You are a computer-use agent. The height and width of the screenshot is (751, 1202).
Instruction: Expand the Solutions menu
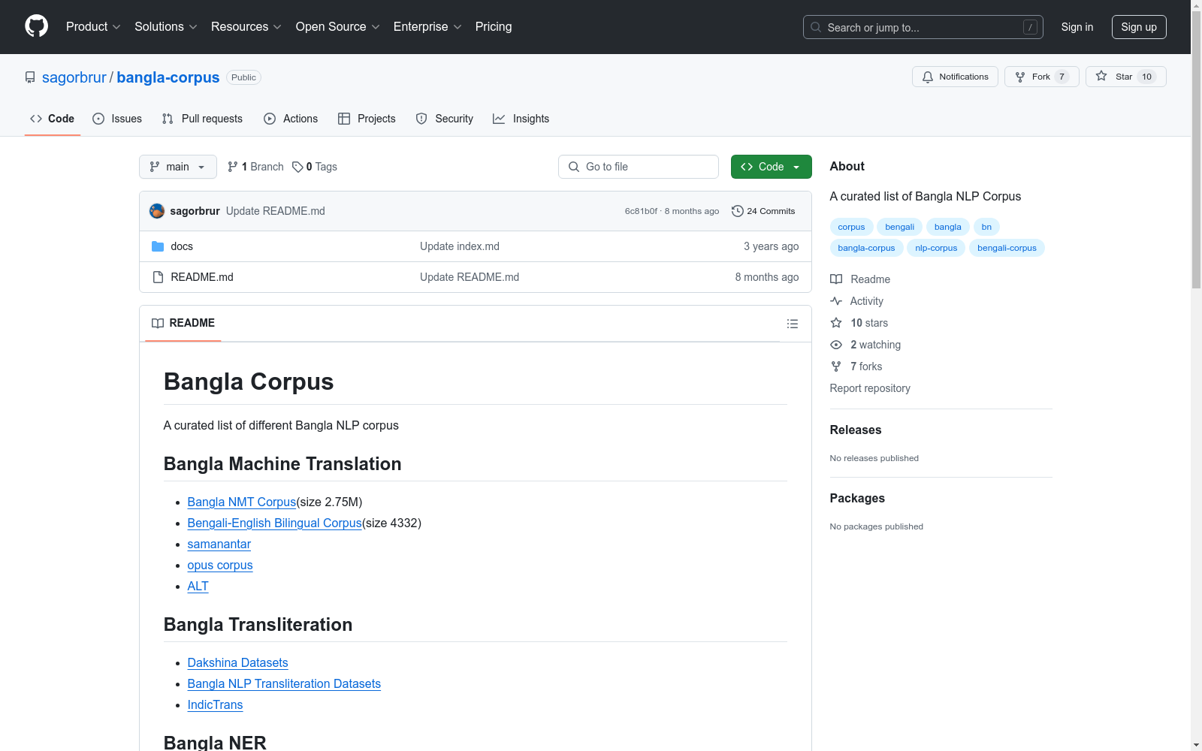pos(166,26)
